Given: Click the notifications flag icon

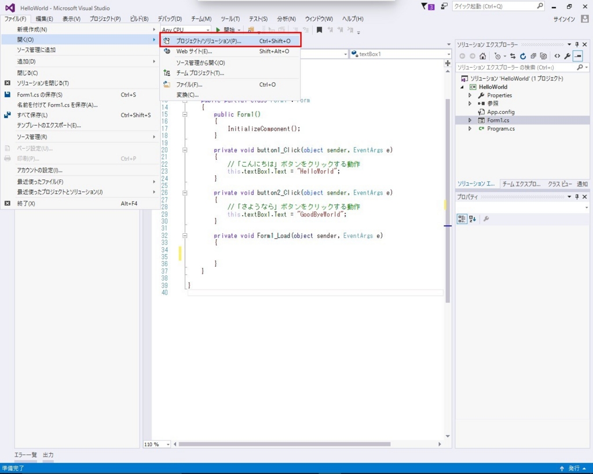Looking at the screenshot, I should pyautogui.click(x=428, y=6).
